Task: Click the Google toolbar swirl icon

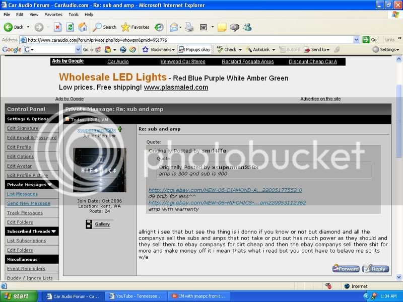Action: tap(132, 49)
